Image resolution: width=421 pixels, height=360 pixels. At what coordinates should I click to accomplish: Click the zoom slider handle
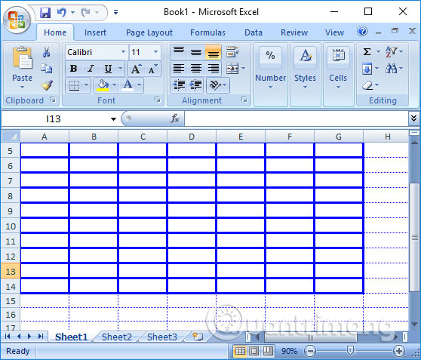350,351
